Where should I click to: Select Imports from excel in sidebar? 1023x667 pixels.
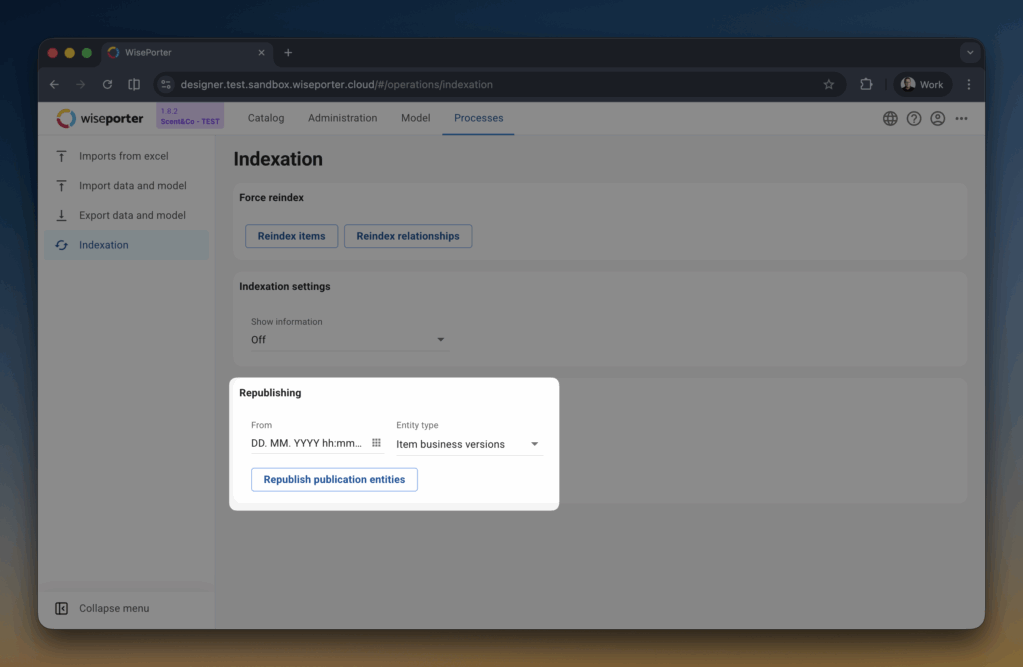coord(123,156)
